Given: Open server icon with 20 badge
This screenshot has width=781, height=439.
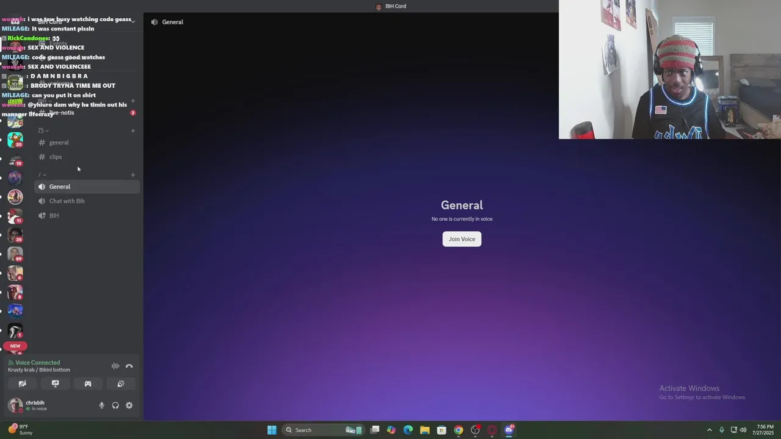Looking at the screenshot, I should pyautogui.click(x=15, y=140).
